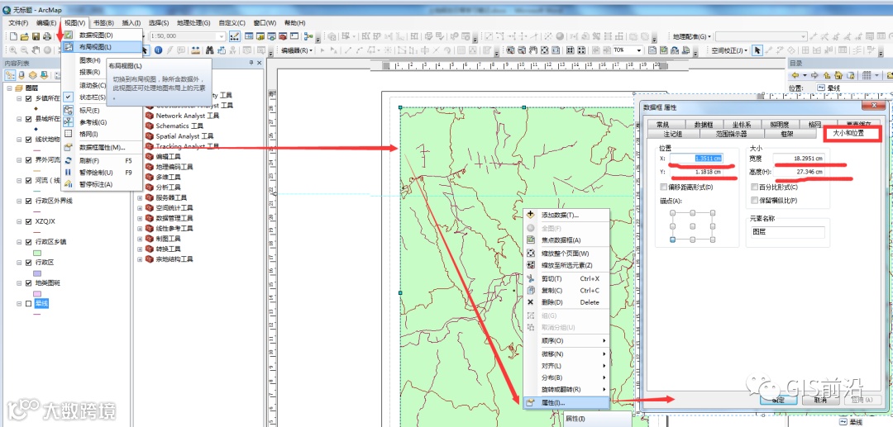Expand the 数据管理工具 toolbox node

(x=140, y=218)
